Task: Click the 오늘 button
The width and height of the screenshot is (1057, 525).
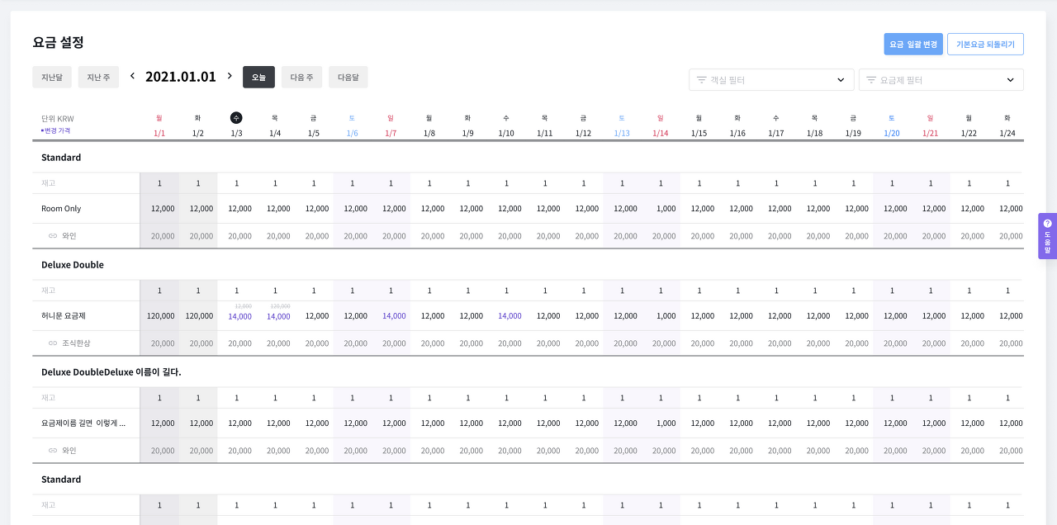Action: tap(258, 77)
